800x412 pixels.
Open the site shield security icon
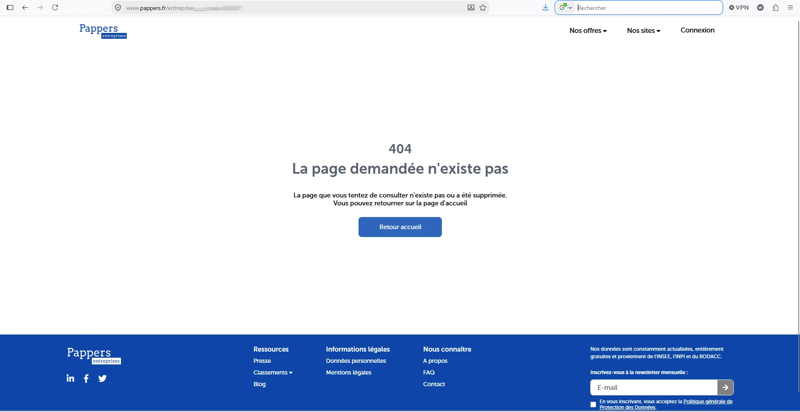[118, 7]
